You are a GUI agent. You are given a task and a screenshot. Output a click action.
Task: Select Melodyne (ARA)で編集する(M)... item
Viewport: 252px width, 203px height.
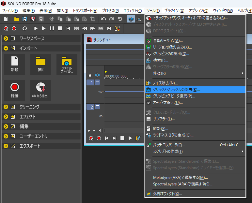[195, 178]
